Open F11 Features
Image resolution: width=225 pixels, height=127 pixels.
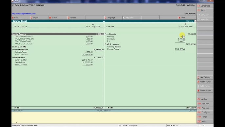tap(205, 108)
